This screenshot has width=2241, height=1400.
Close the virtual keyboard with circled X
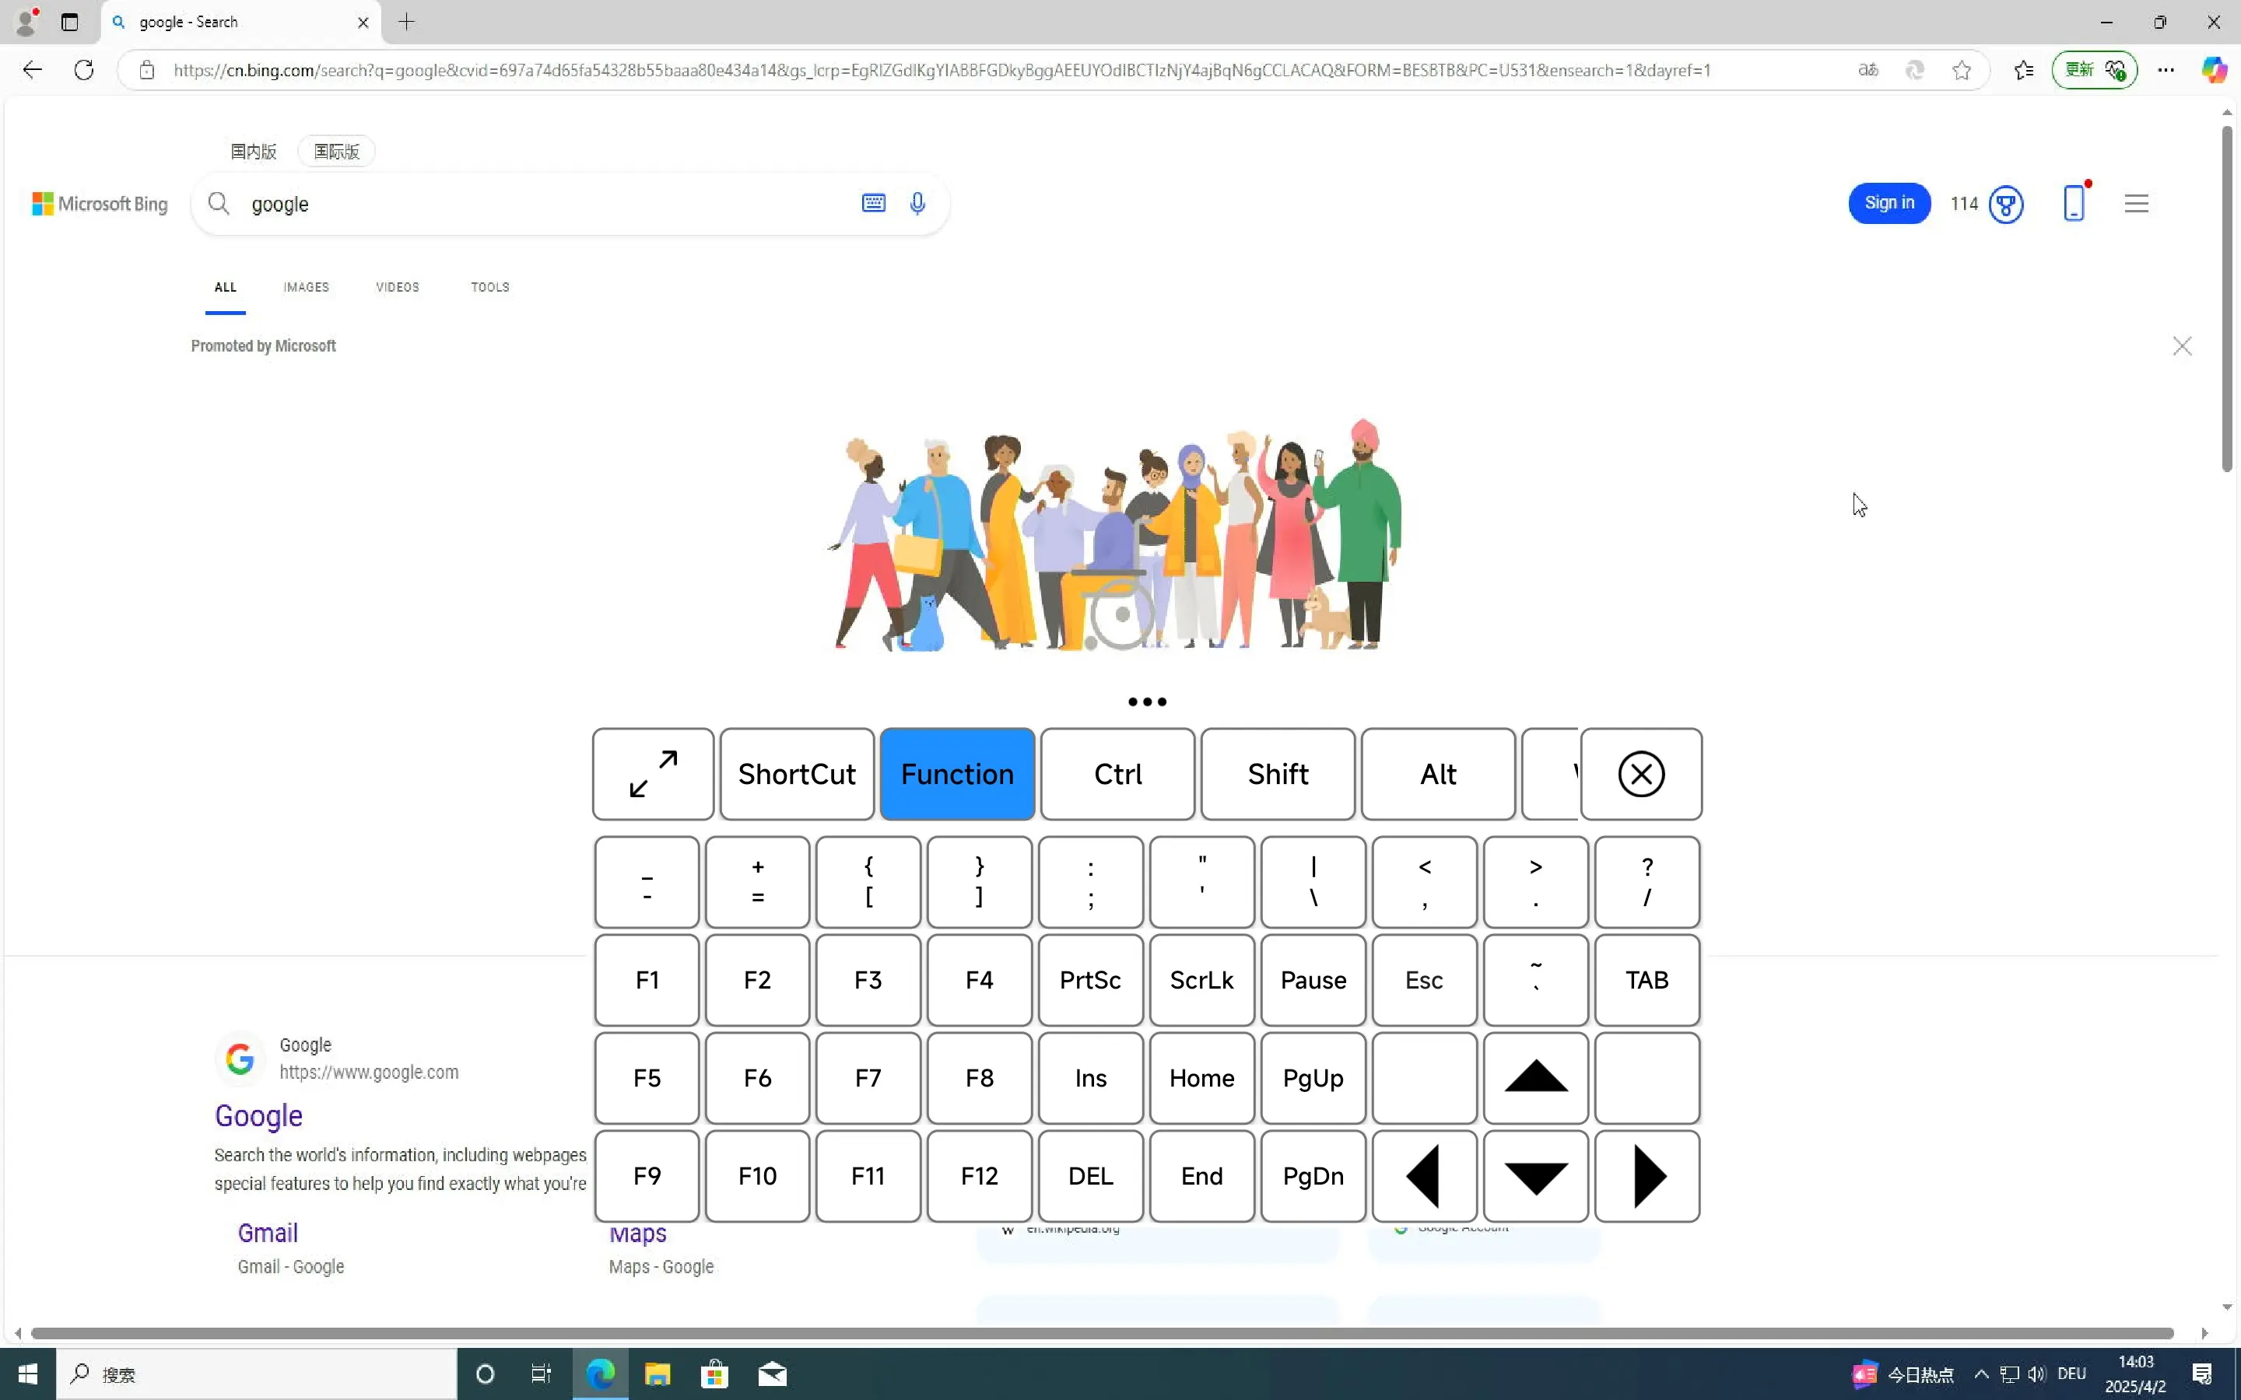click(x=1640, y=774)
